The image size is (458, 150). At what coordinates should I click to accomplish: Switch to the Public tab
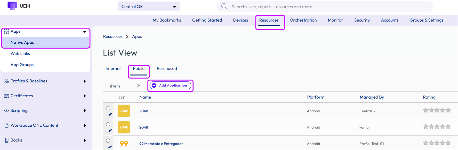click(x=139, y=69)
